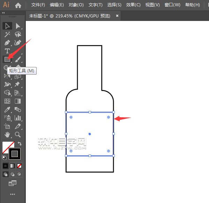This screenshot has height=203, width=209.
Task: Select the Pen tool
Action: click(x=7, y=43)
